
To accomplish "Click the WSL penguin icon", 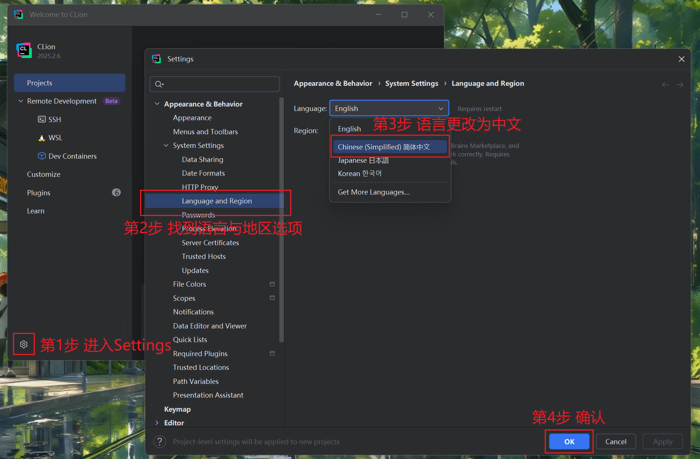I will [42, 138].
